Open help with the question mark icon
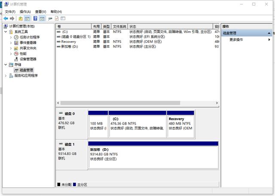The image size is (275, 196). [35, 18]
